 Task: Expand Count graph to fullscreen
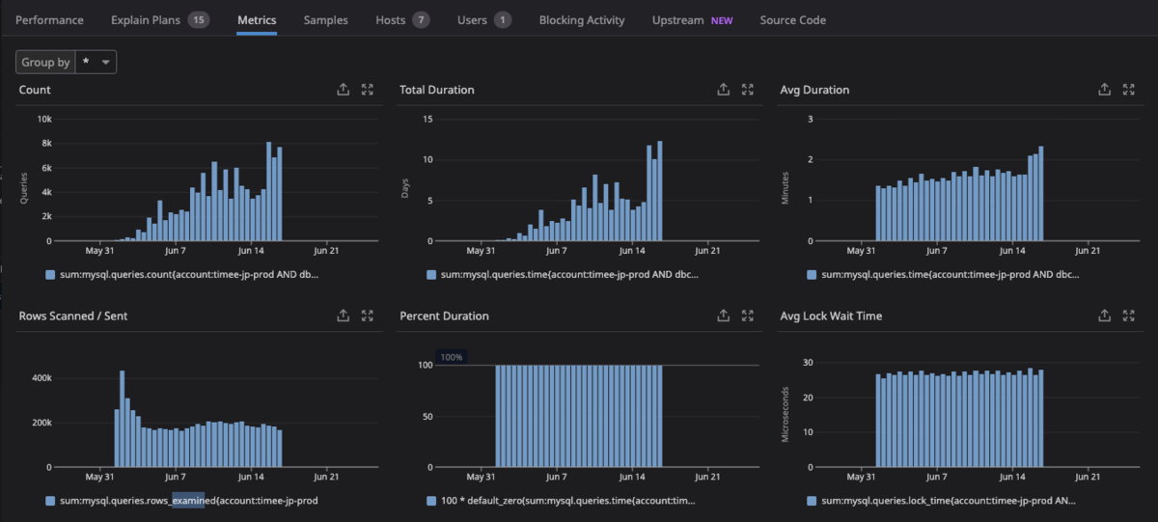click(x=367, y=90)
